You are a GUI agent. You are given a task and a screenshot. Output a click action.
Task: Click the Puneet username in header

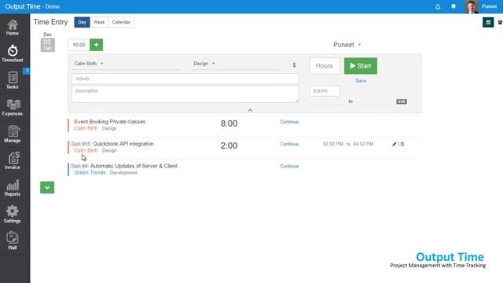pos(489,6)
